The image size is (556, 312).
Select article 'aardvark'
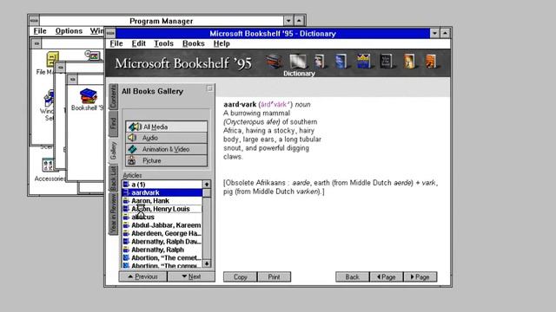[162, 192]
